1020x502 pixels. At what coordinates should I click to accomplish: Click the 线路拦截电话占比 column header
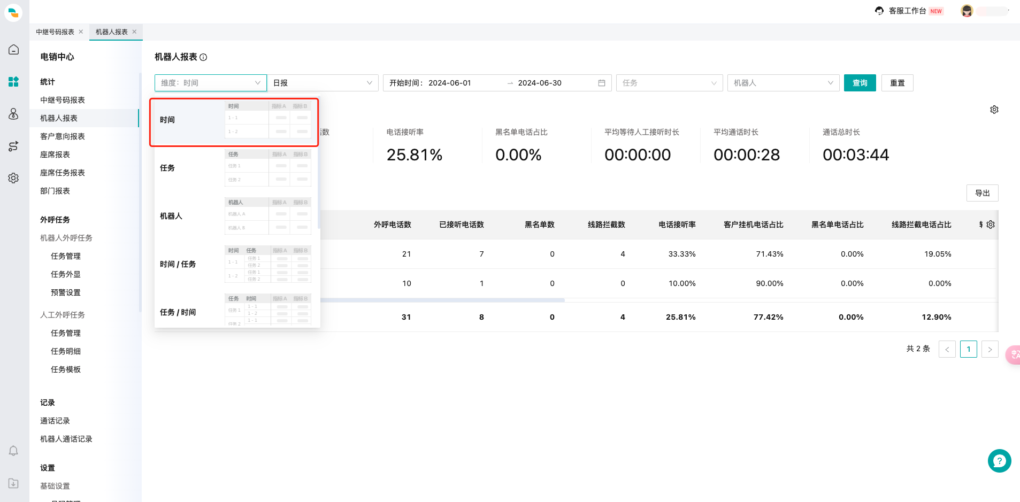coord(921,225)
